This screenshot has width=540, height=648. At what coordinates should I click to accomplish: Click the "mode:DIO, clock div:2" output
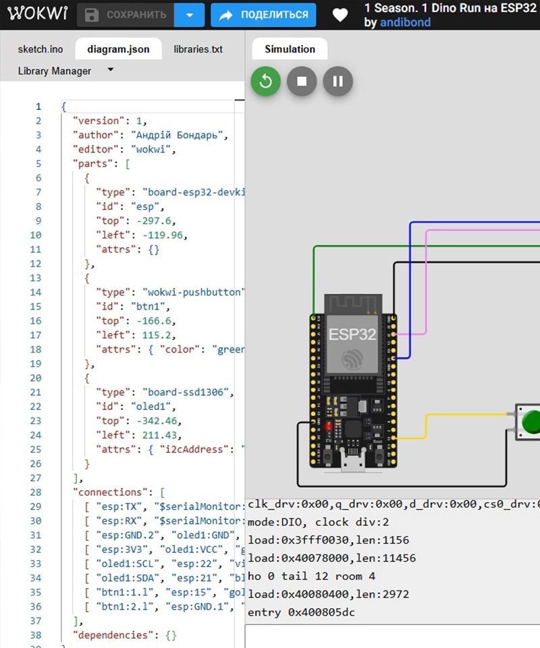coord(318,523)
